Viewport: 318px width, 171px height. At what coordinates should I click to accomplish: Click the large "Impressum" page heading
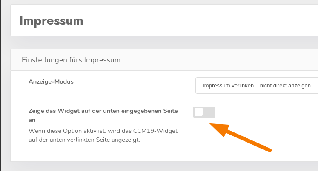click(51, 20)
